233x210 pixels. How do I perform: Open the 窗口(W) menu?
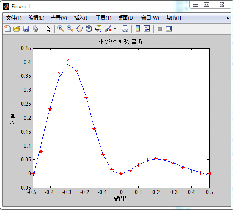pos(150,18)
